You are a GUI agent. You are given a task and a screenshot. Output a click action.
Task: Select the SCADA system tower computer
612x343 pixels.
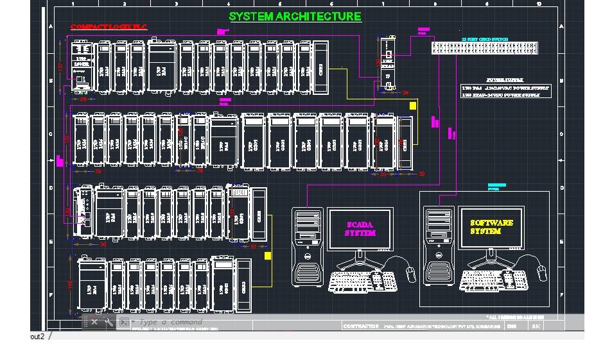pos(308,247)
